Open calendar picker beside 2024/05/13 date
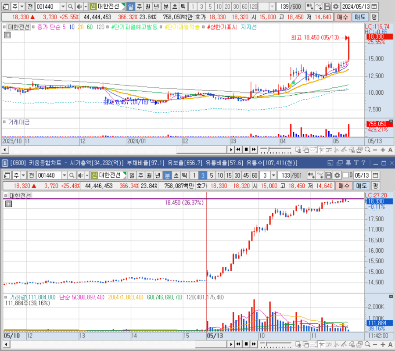This screenshot has height=351, width=395. pyautogui.click(x=374, y=6)
